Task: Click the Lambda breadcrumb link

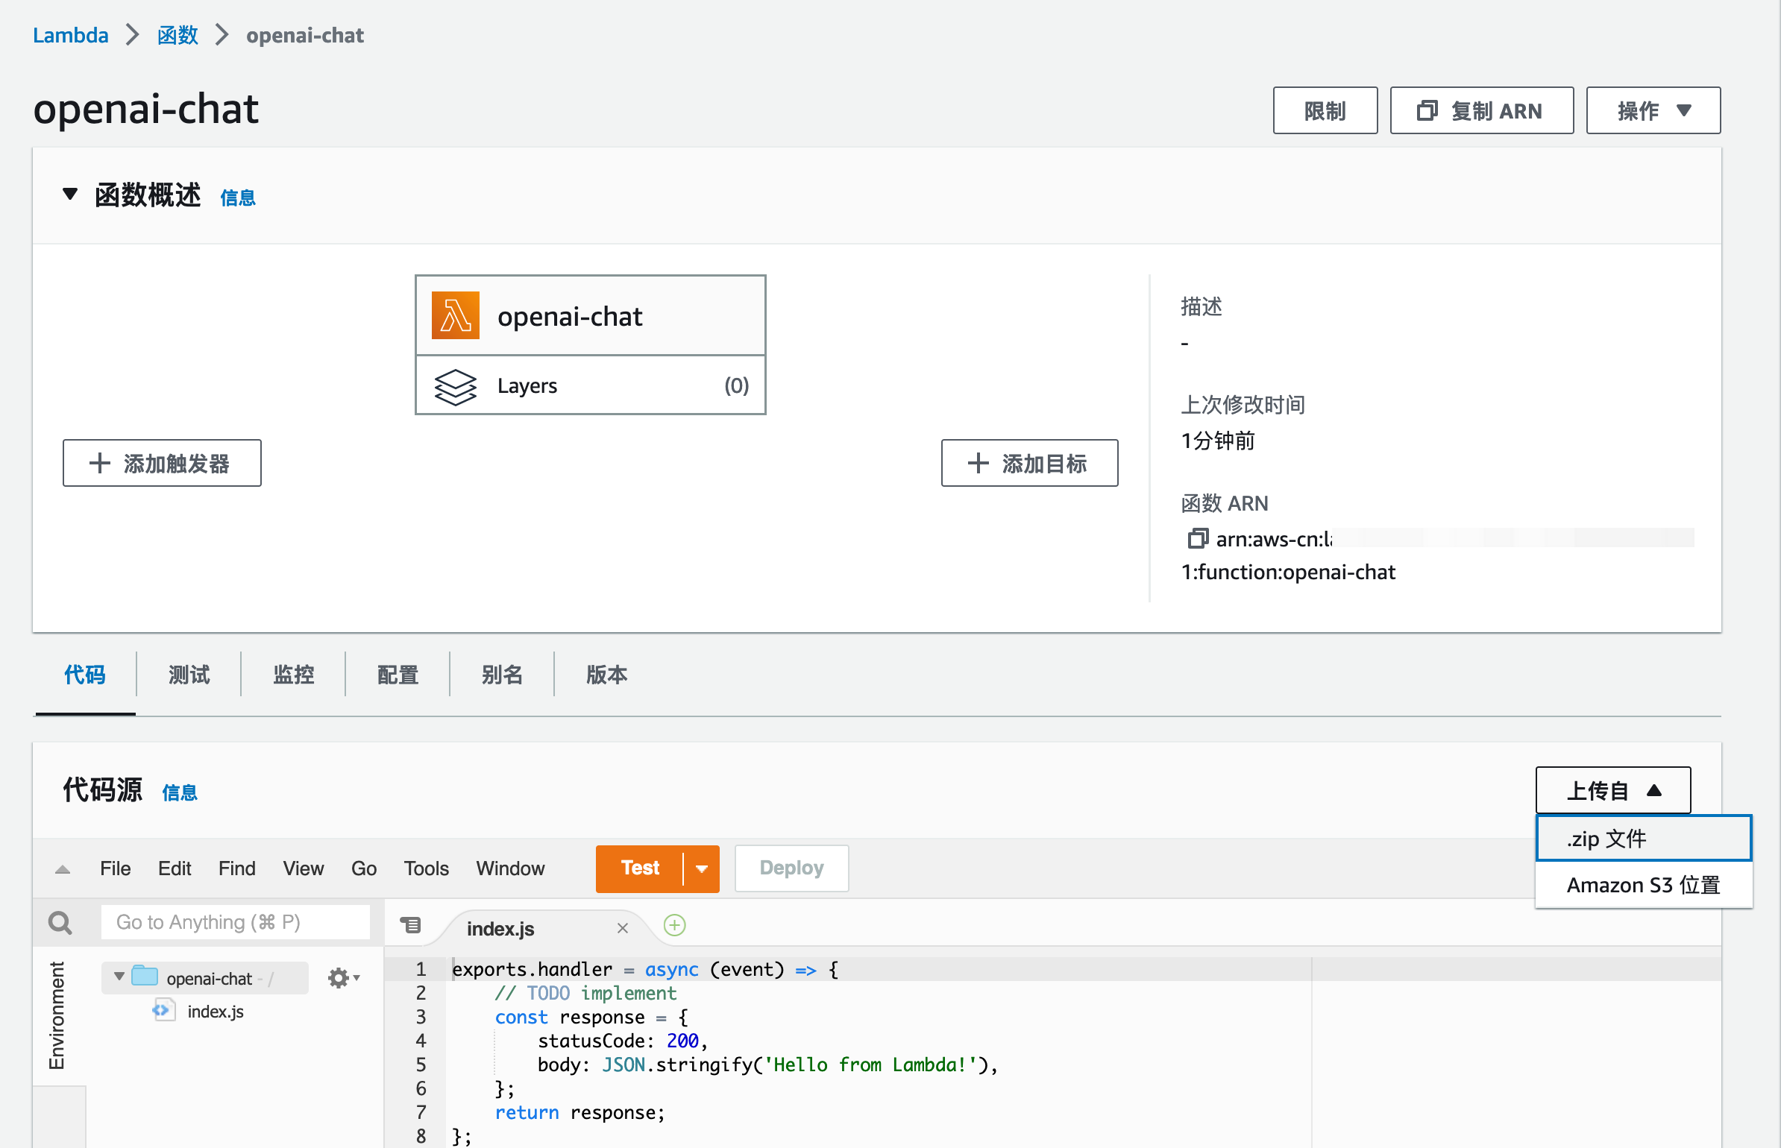Action: pos(71,35)
